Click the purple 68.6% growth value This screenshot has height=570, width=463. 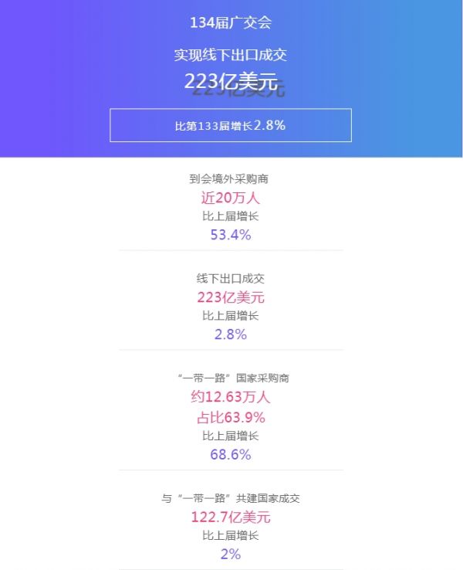pos(231,454)
